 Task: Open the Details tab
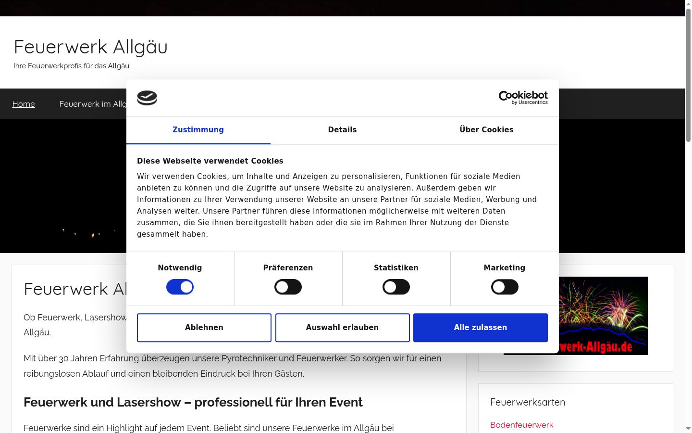[342, 130]
